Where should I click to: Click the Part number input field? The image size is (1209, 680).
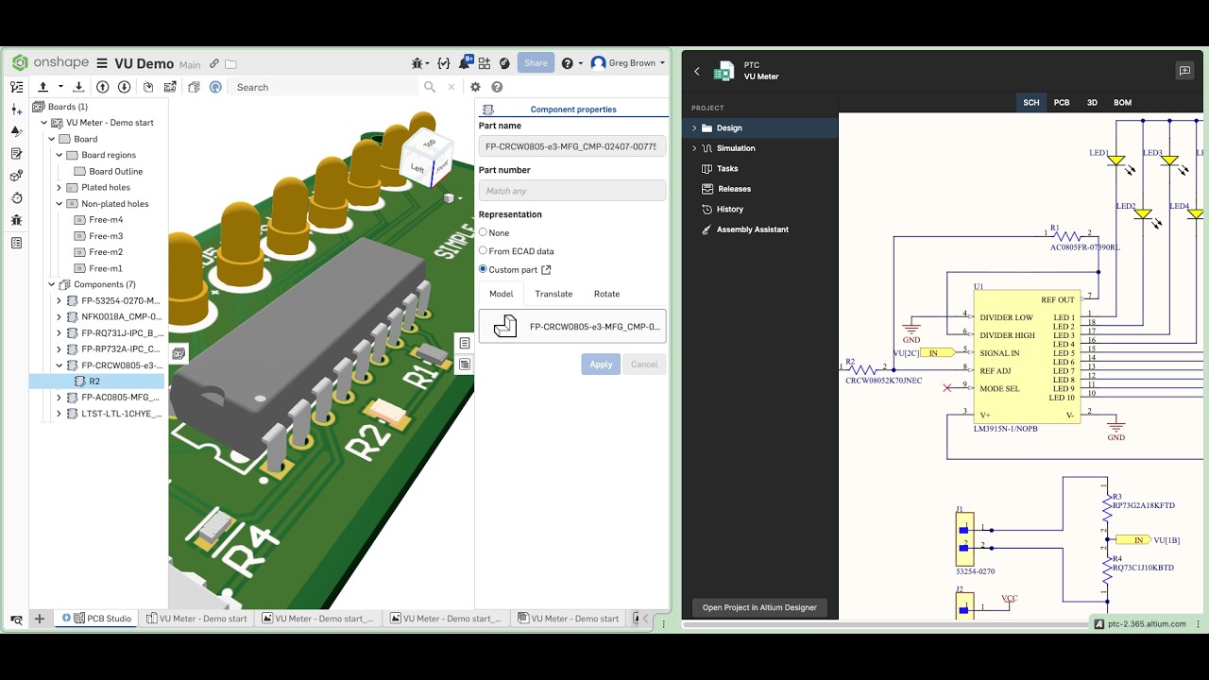[x=572, y=191]
